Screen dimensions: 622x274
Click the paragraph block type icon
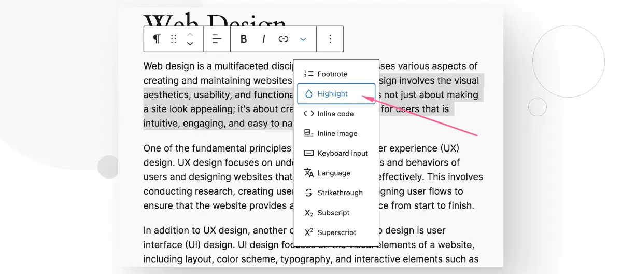[x=157, y=39]
